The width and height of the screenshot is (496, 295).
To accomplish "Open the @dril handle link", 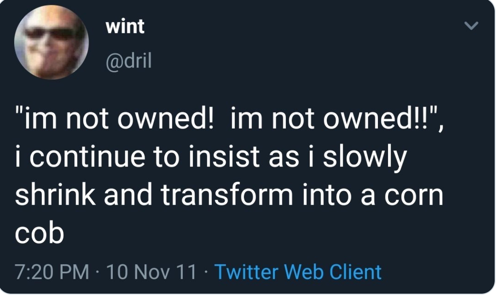I will pos(128,62).
